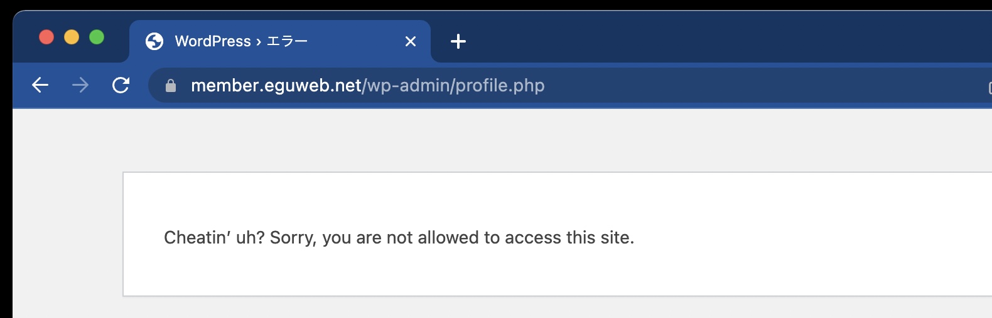Reload the current page
992x318 pixels.
tap(121, 85)
